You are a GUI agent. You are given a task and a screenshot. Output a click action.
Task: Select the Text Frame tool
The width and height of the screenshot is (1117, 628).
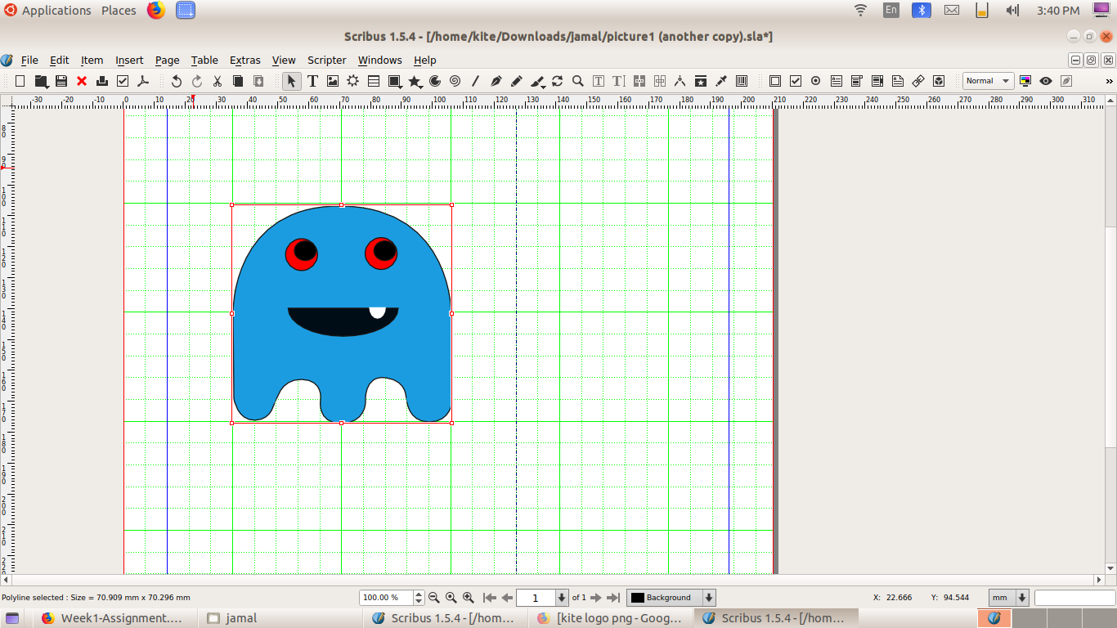point(312,81)
